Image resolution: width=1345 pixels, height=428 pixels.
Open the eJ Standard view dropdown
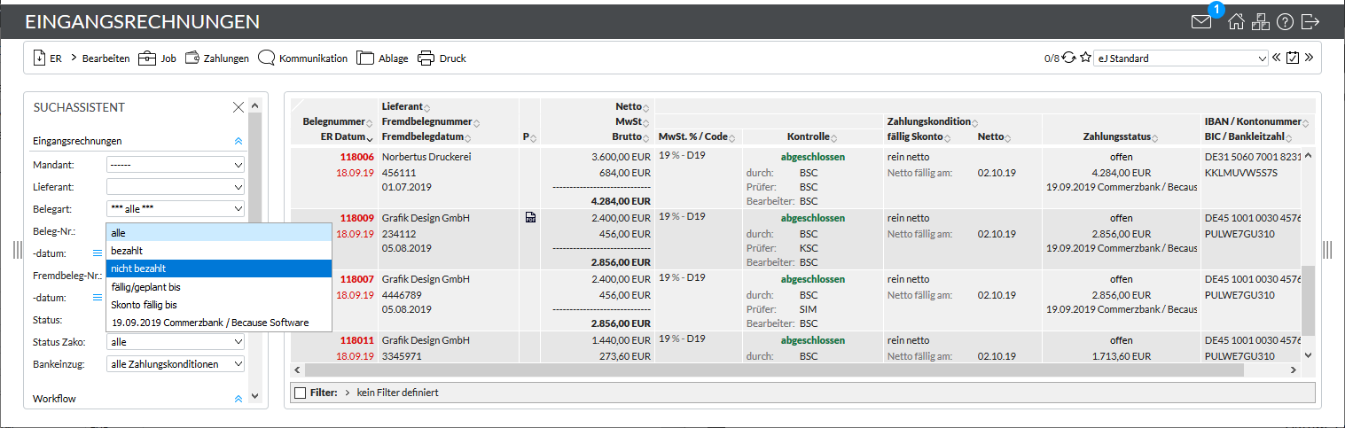tap(1180, 58)
